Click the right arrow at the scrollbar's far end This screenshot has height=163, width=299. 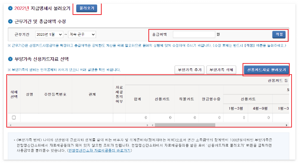click(287, 125)
